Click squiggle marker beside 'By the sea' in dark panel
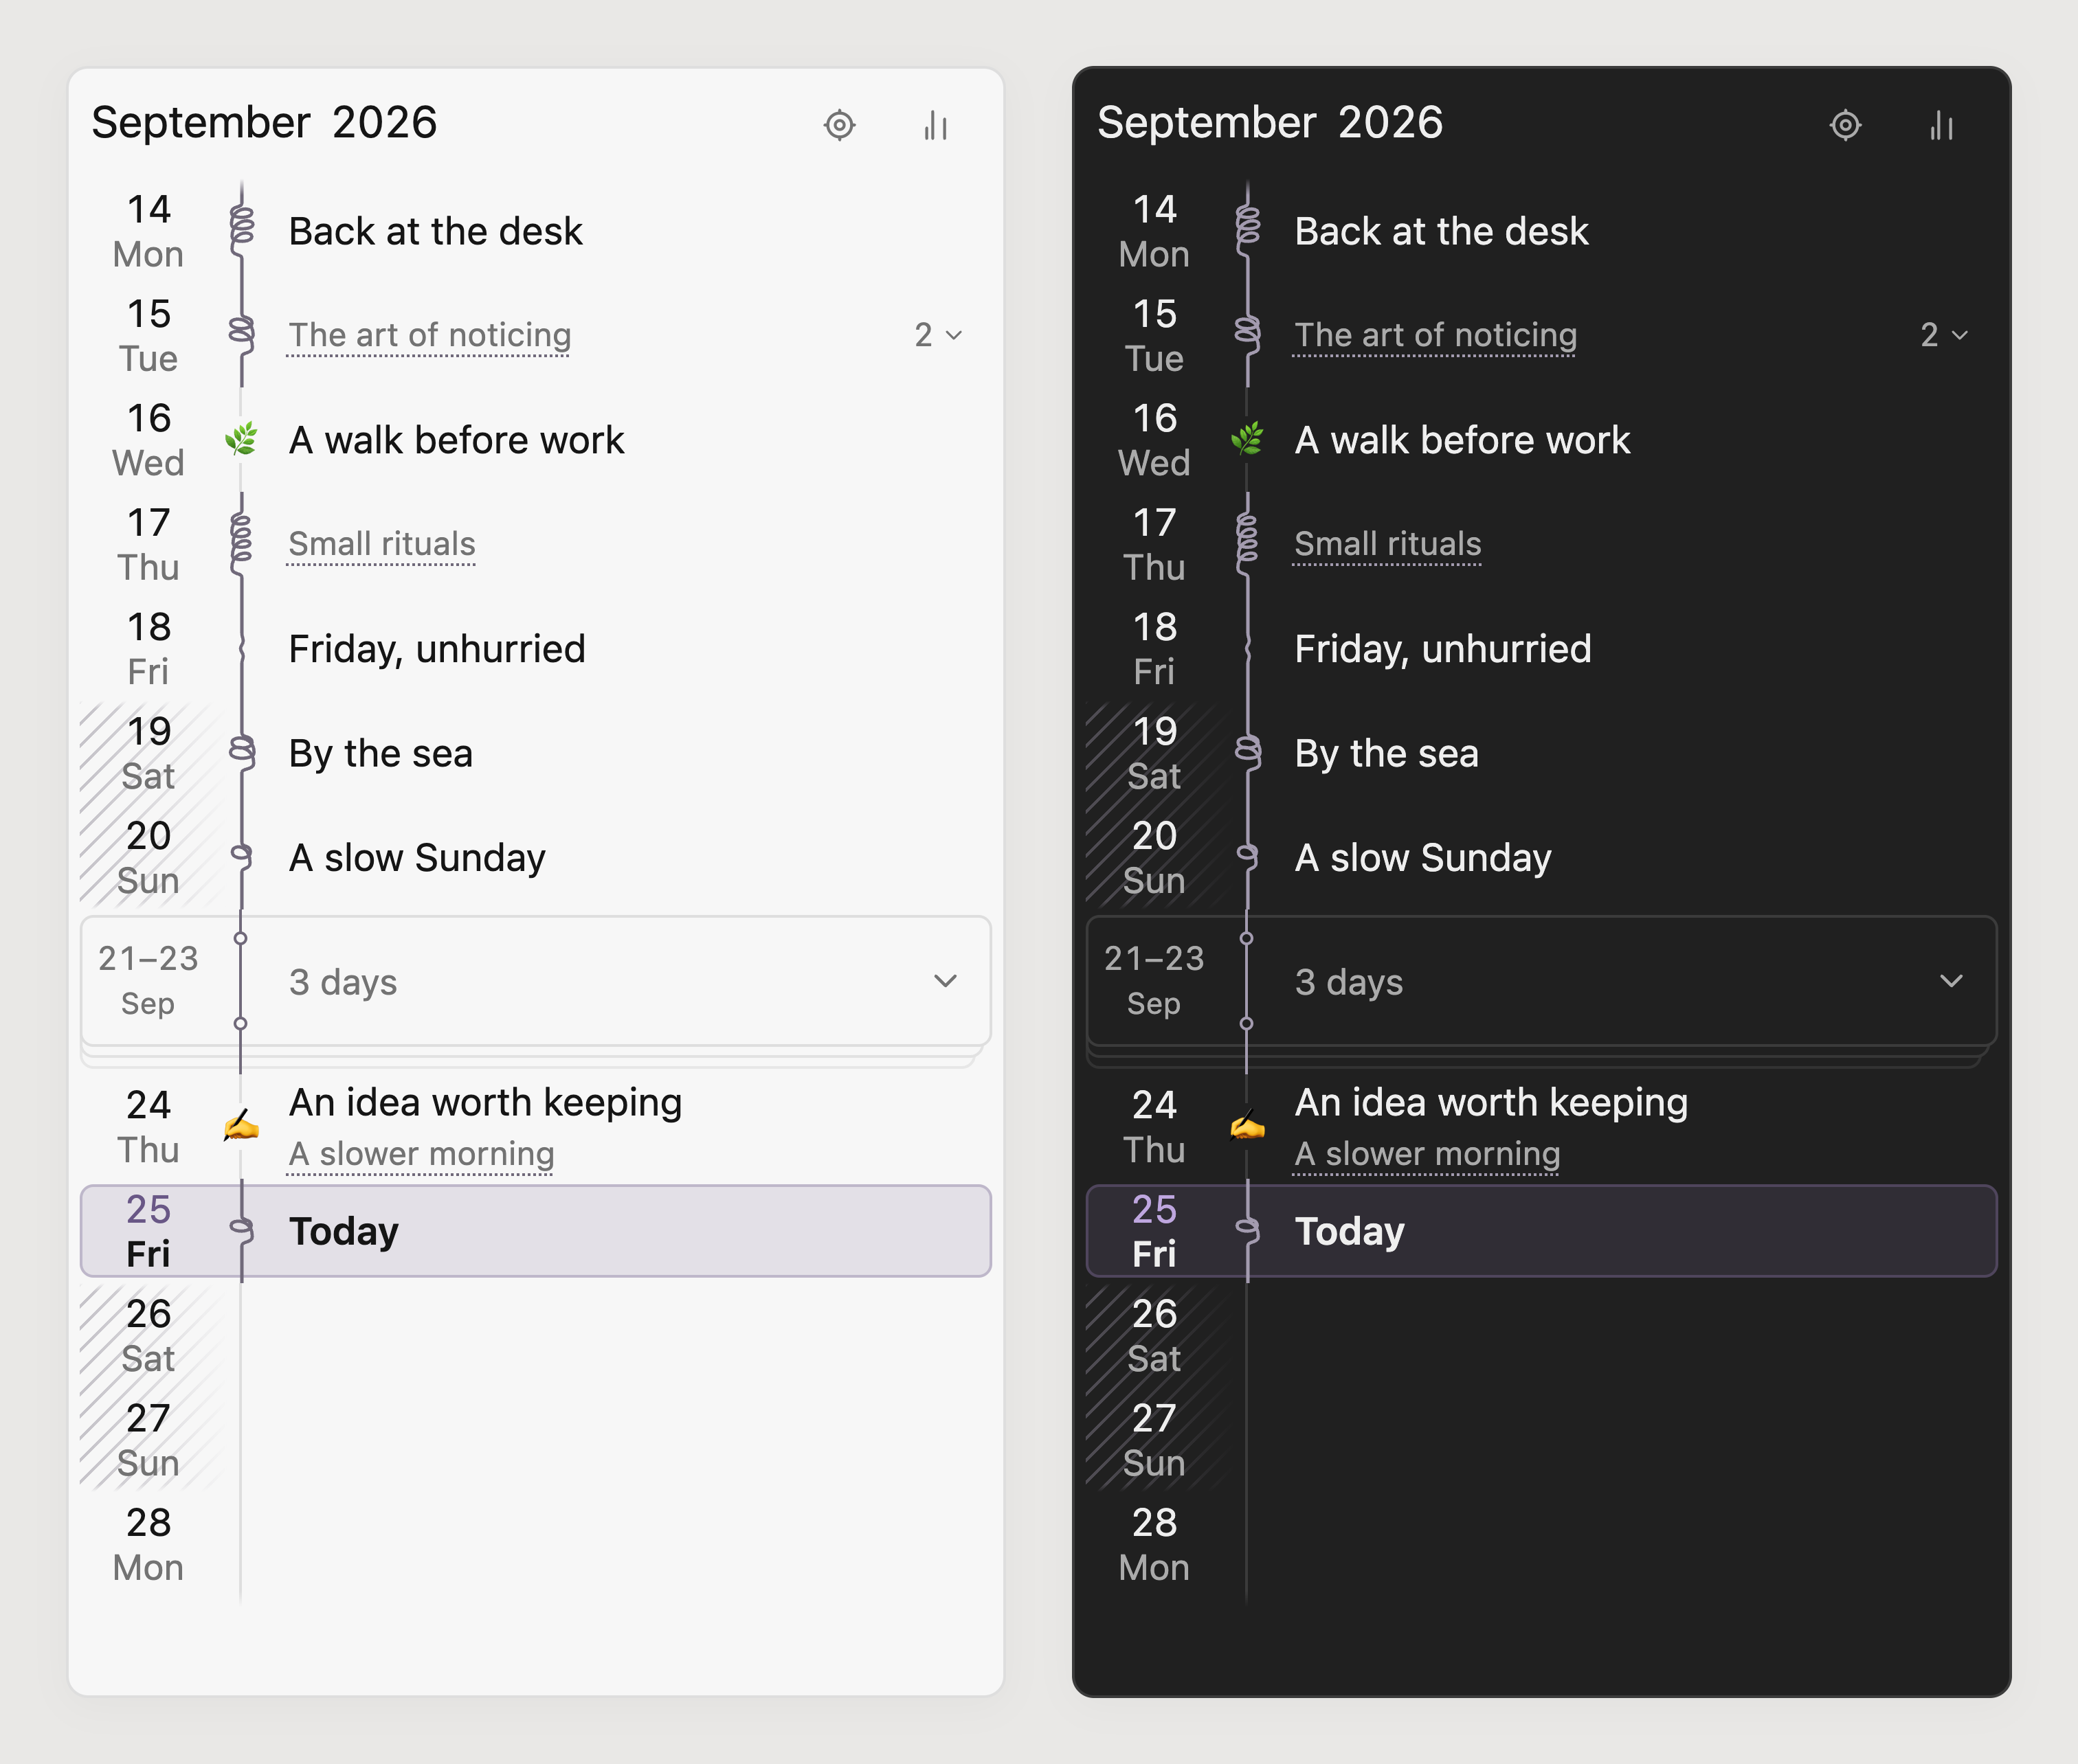2078x1764 pixels. (x=1247, y=752)
